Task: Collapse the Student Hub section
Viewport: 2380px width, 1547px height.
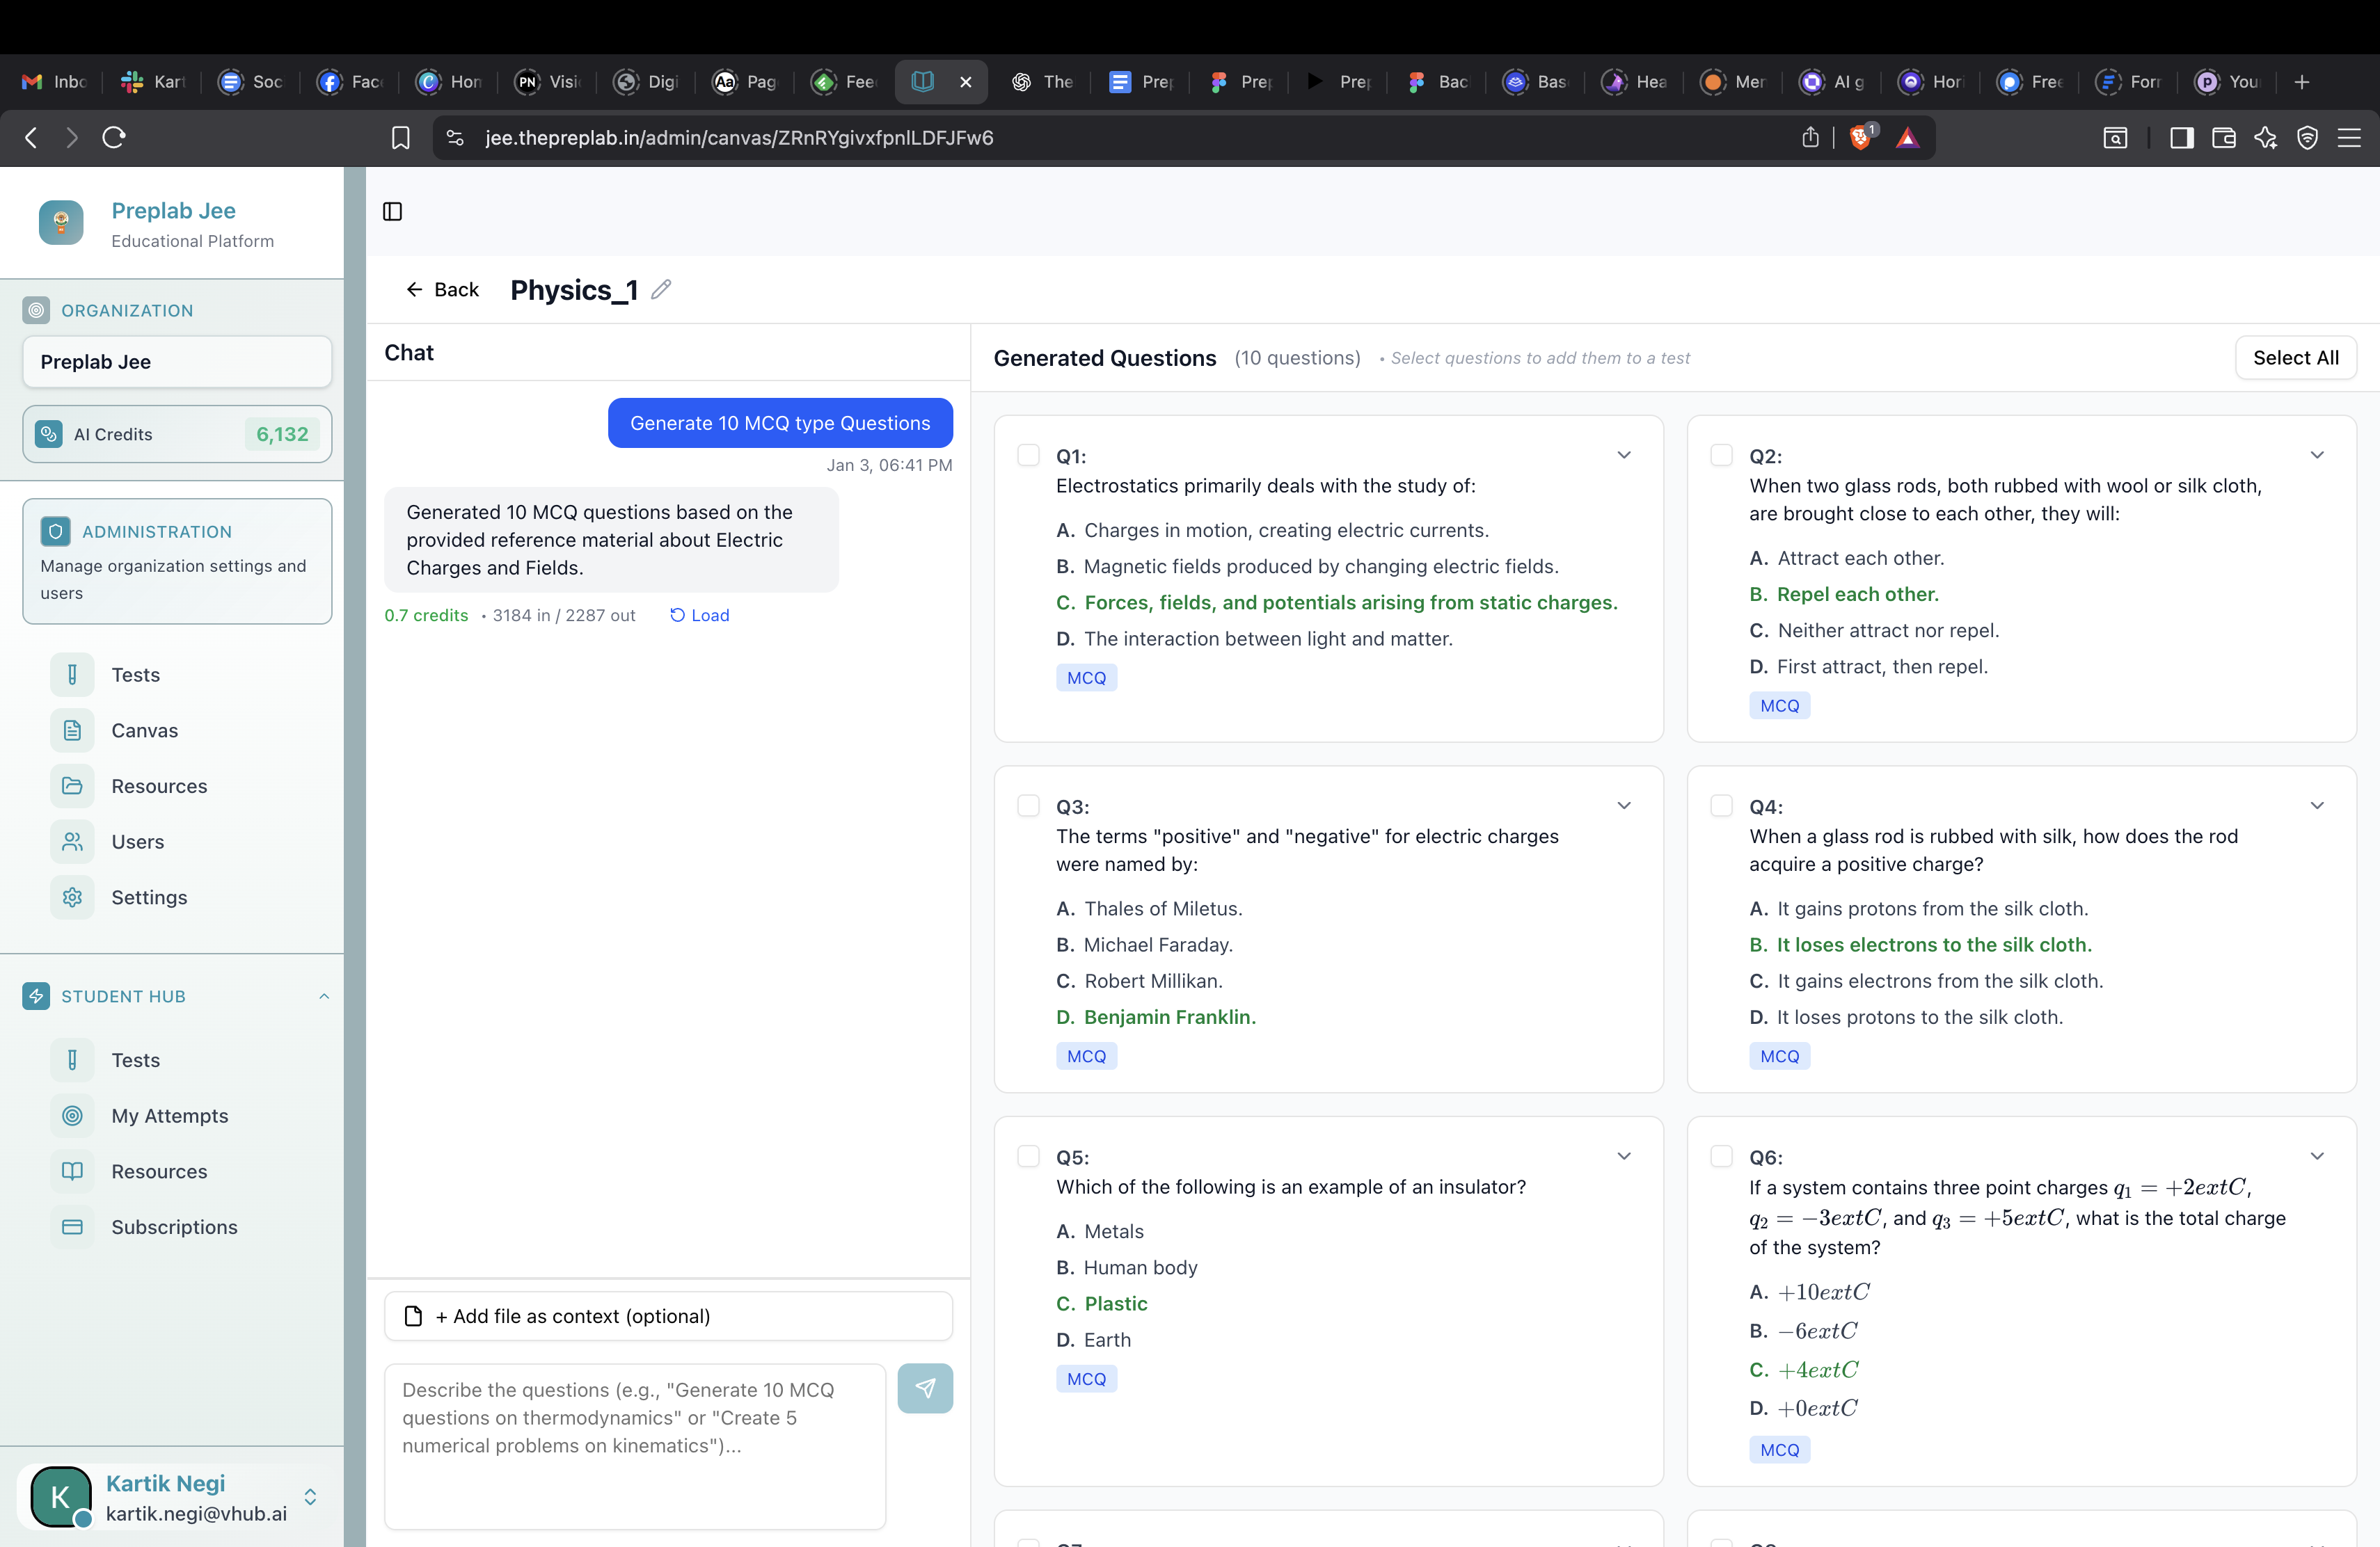Action: [324, 996]
